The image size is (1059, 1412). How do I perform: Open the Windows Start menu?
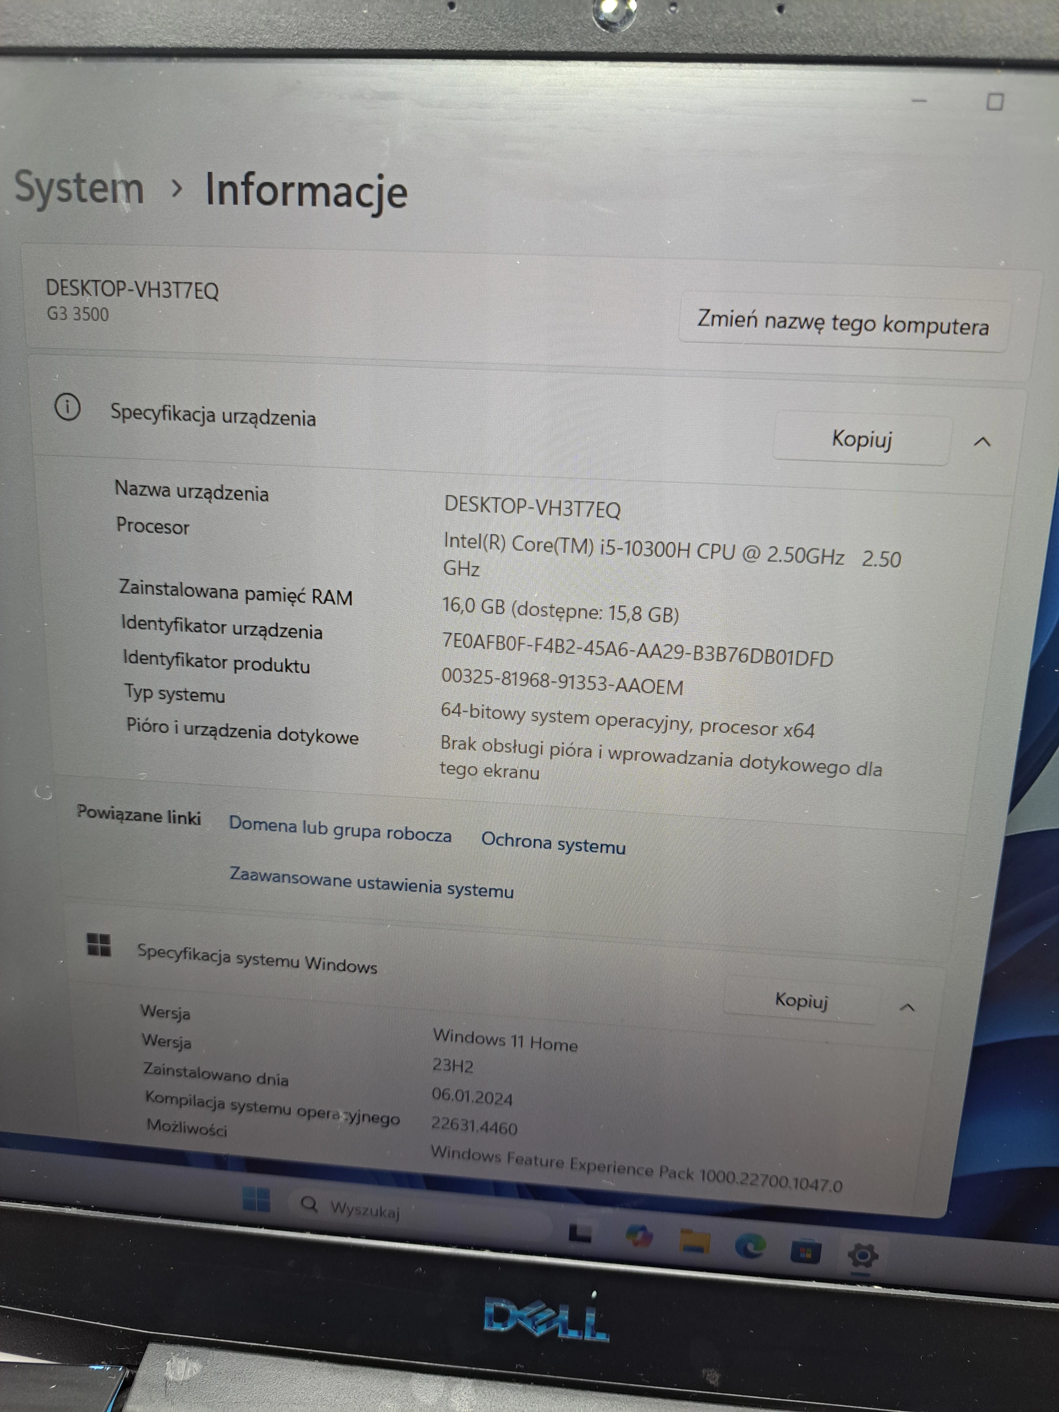257,1199
